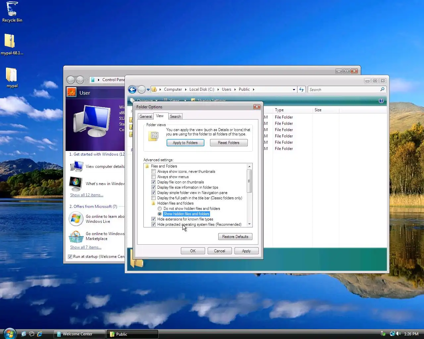Open Show all 7 items link
Image resolution: width=424 pixels, height=339 pixels.
[86, 247]
